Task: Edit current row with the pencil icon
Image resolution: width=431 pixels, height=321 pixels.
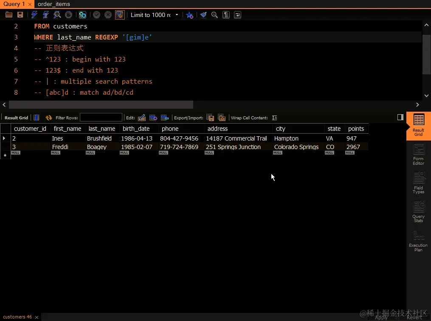Action: click(142, 118)
